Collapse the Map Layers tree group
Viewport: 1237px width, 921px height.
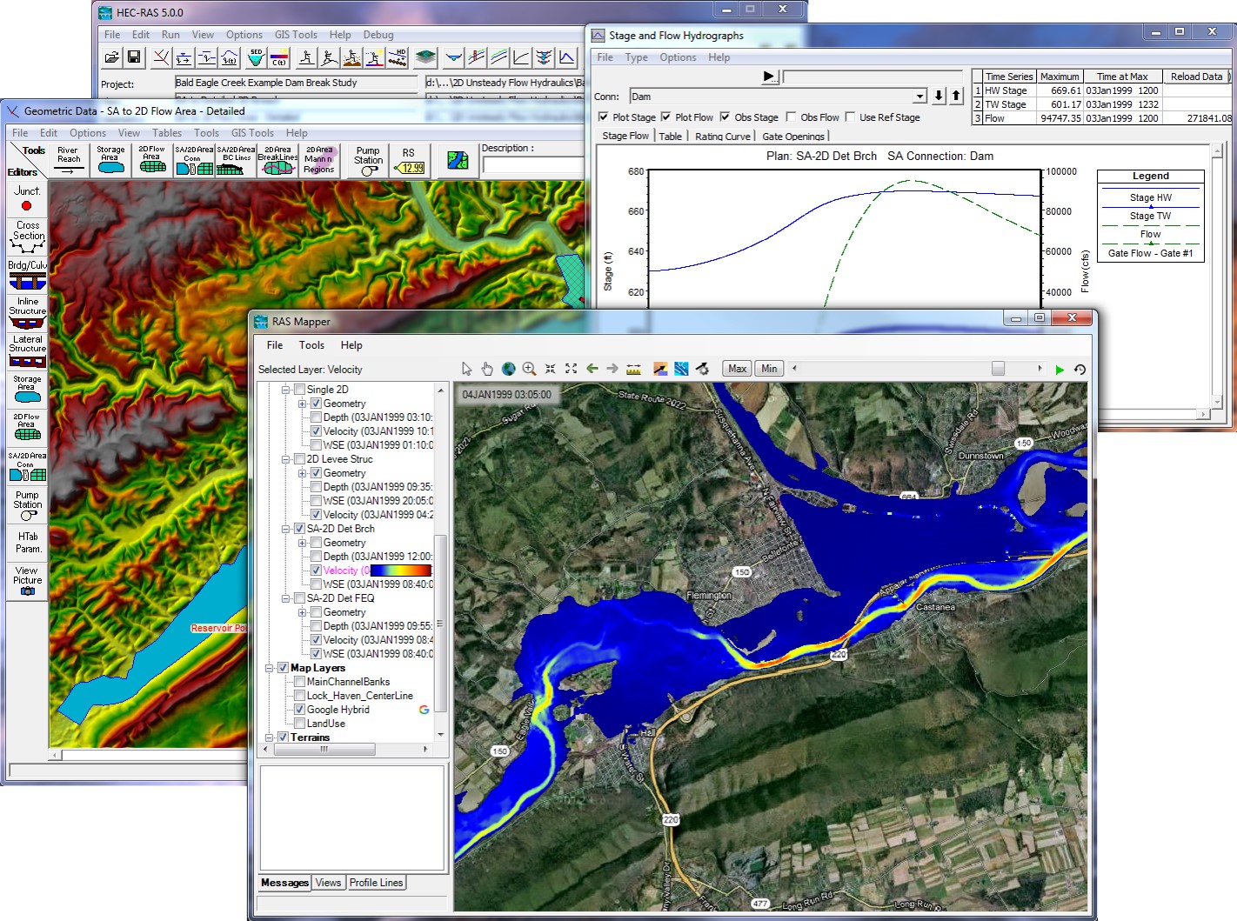click(x=270, y=668)
